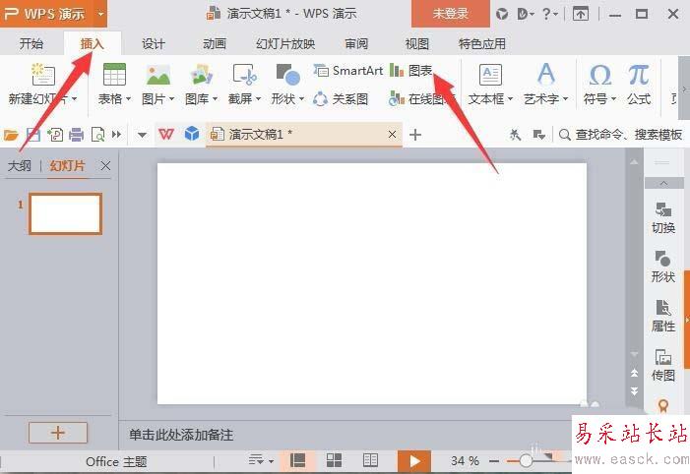Image resolution: width=690 pixels, height=474 pixels.
Task: Click 单击此处添加备注 notes field
Action: [x=181, y=435]
